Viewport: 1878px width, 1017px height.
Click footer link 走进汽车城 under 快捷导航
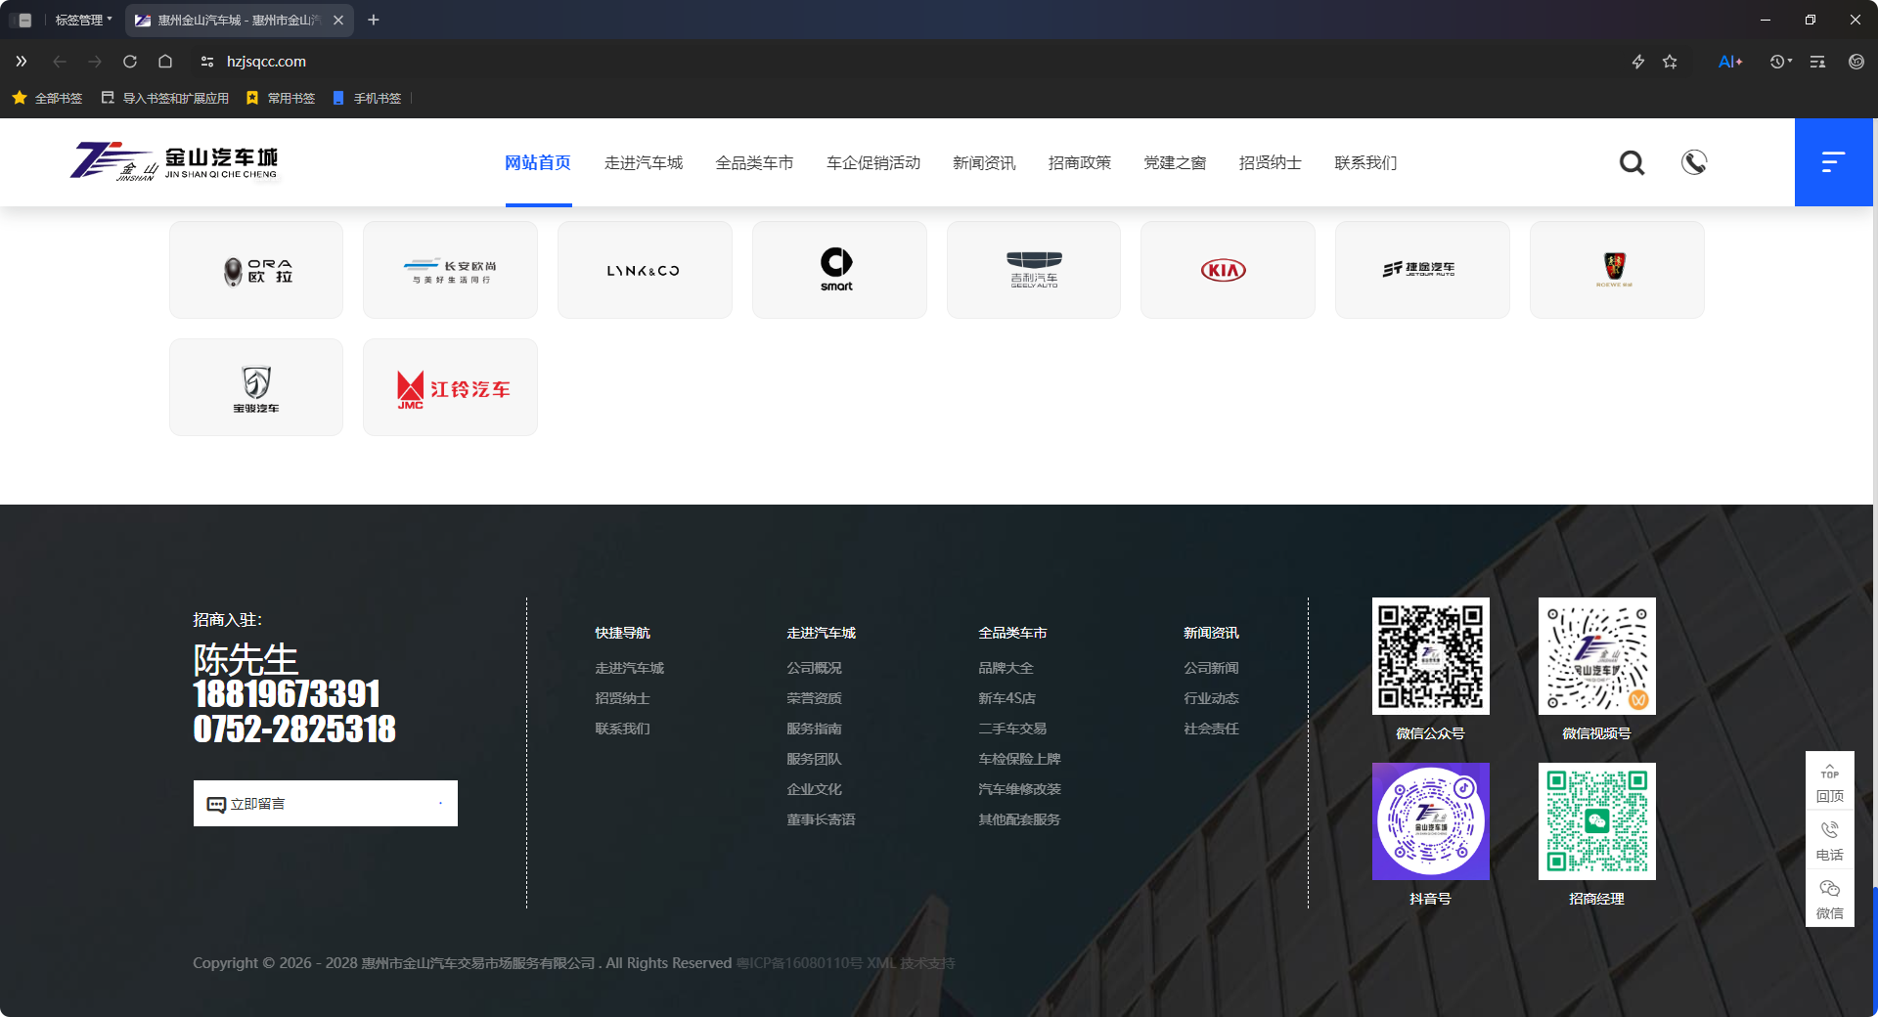tap(630, 668)
